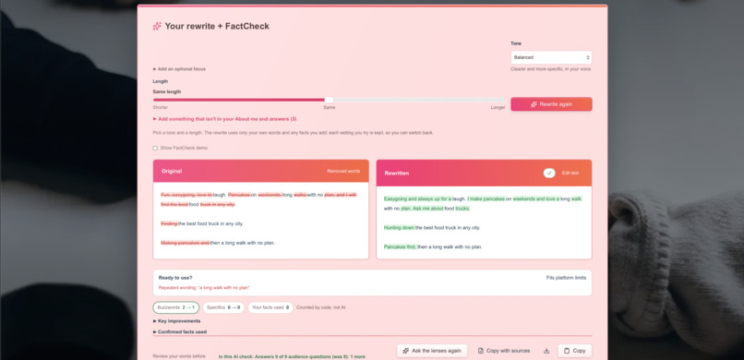Viewport: 744px width, 360px height.
Task: Click the highlighted Easygoing and always up for a phrase
Action: (x=417, y=199)
